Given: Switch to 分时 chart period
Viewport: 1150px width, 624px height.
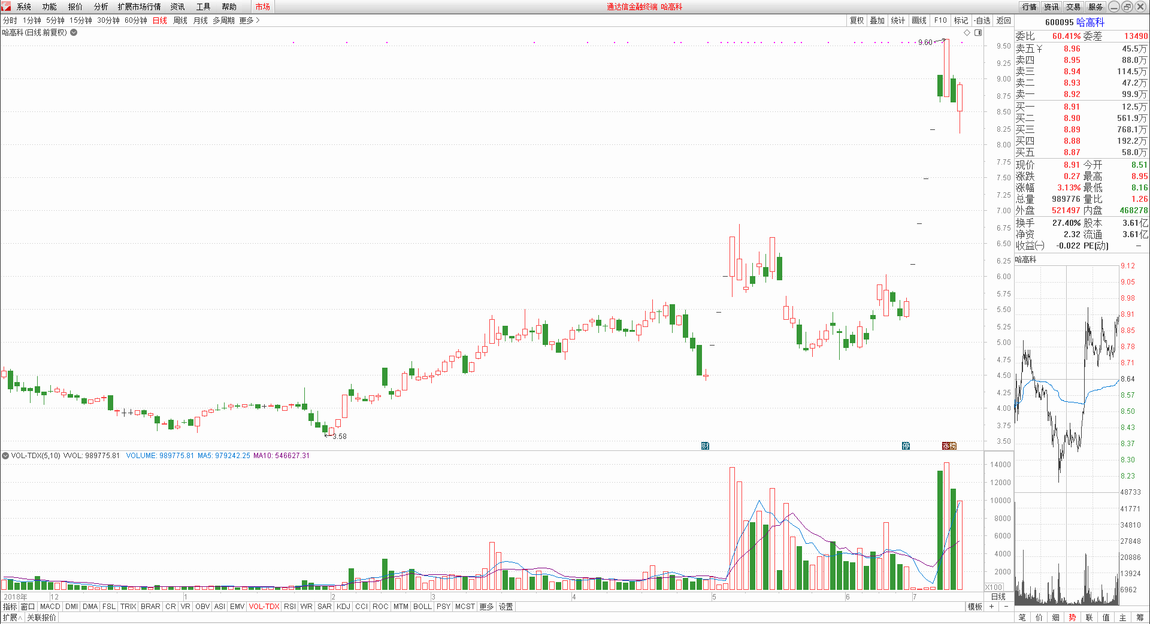Looking at the screenshot, I should 10,20.
